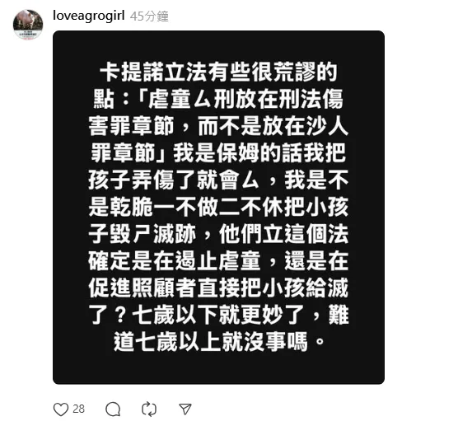Open loveagrogirl's profile picture
Screen dimensions: 458x421
tap(28, 24)
